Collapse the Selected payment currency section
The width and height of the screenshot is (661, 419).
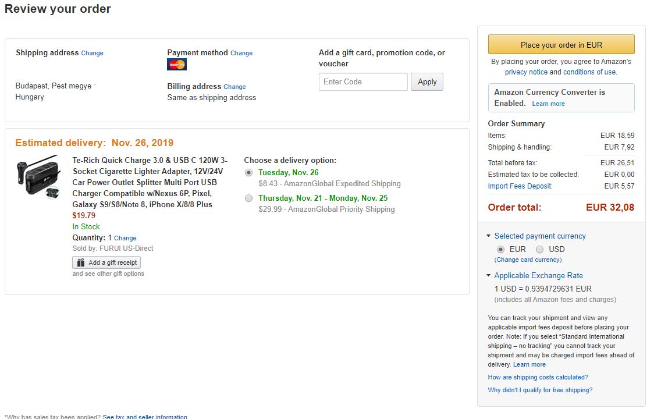488,236
